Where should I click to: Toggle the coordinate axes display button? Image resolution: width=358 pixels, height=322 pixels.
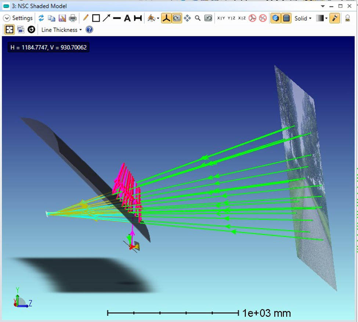pyautogui.click(x=166, y=18)
